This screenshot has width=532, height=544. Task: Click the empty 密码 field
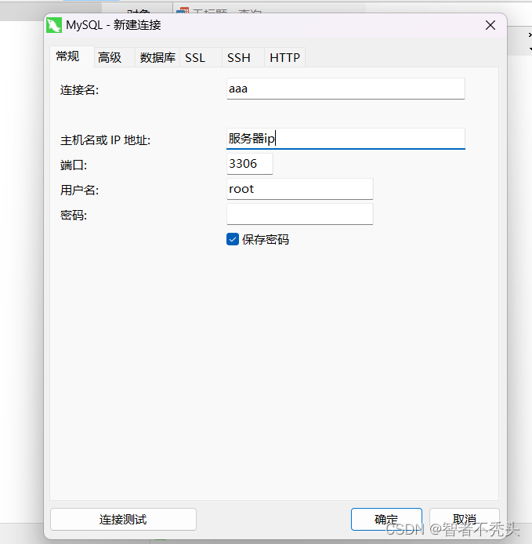(x=299, y=214)
